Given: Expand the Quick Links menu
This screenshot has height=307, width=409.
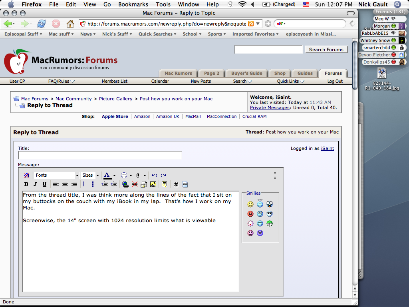Looking at the screenshot, I should click(x=291, y=81).
